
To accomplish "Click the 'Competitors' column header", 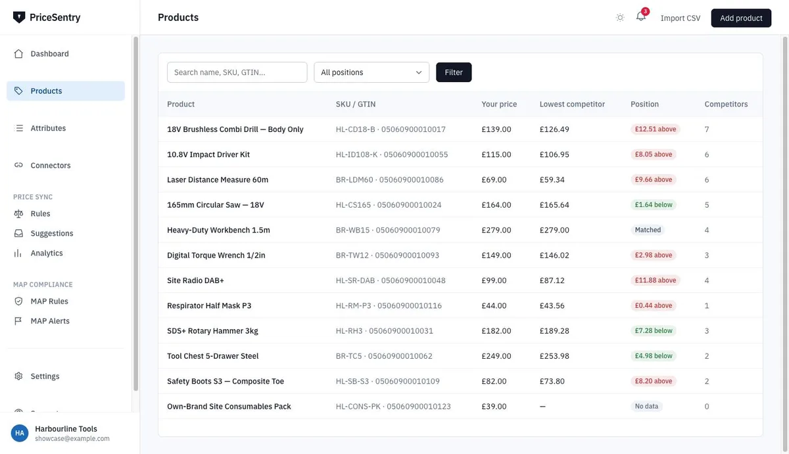I will point(726,104).
